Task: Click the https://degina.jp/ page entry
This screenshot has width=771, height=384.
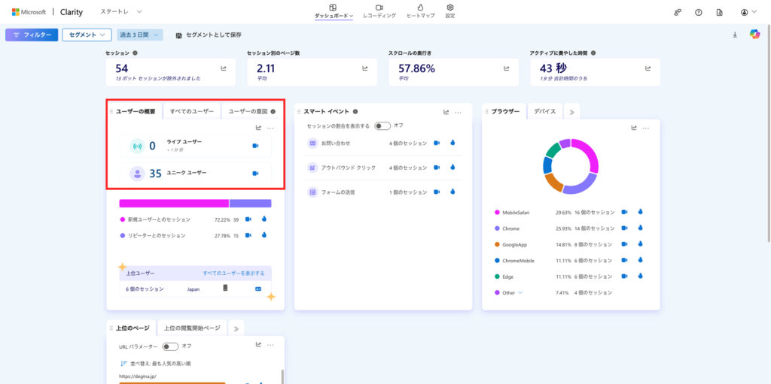Action: point(136,376)
